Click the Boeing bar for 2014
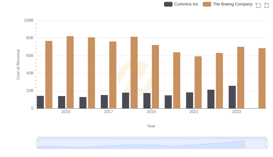 pos(49,75)
